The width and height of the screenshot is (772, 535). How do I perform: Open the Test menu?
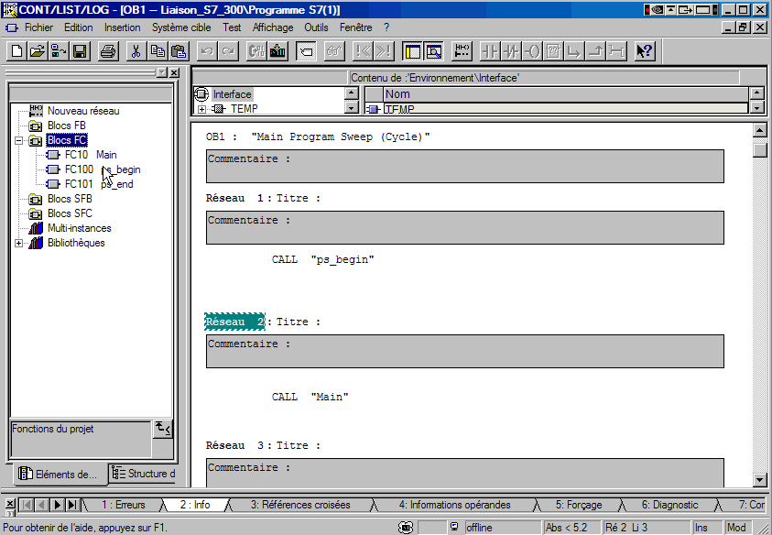click(232, 27)
